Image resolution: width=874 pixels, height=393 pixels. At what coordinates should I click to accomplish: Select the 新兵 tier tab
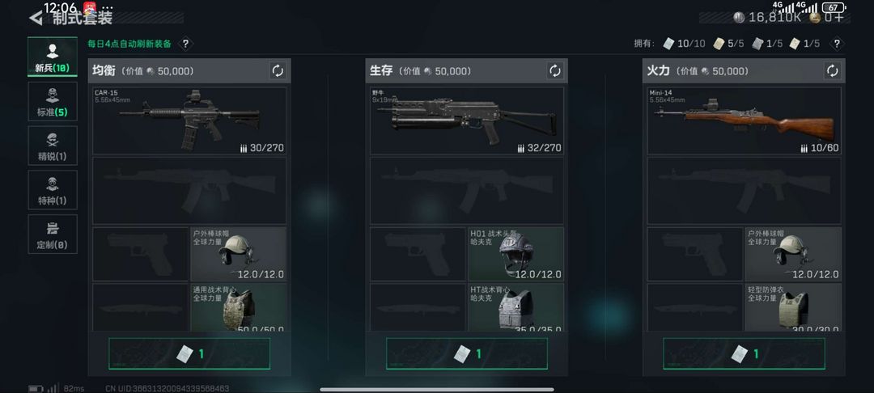53,57
